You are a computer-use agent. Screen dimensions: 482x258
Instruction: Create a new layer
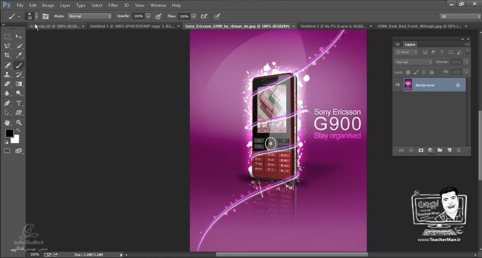pyautogui.click(x=449, y=150)
